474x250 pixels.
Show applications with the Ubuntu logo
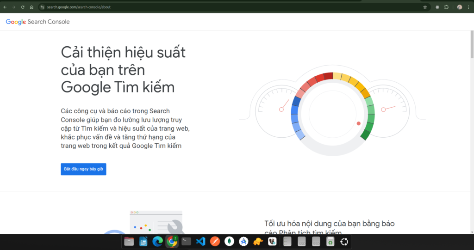click(344, 242)
